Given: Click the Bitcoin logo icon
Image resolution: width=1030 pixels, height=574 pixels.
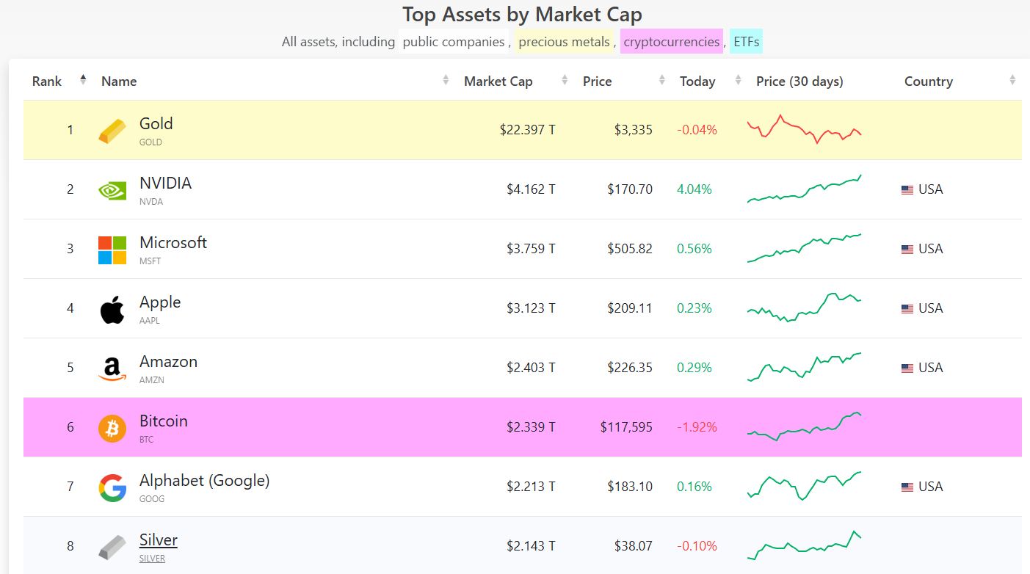Looking at the screenshot, I should pyautogui.click(x=112, y=428).
